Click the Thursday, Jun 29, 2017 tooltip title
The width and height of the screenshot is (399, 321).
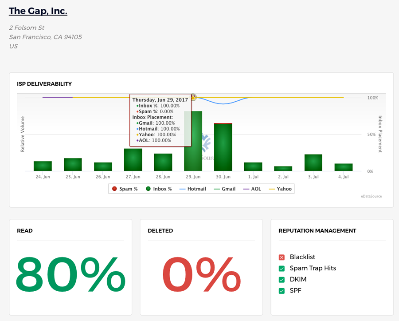pyautogui.click(x=160, y=100)
